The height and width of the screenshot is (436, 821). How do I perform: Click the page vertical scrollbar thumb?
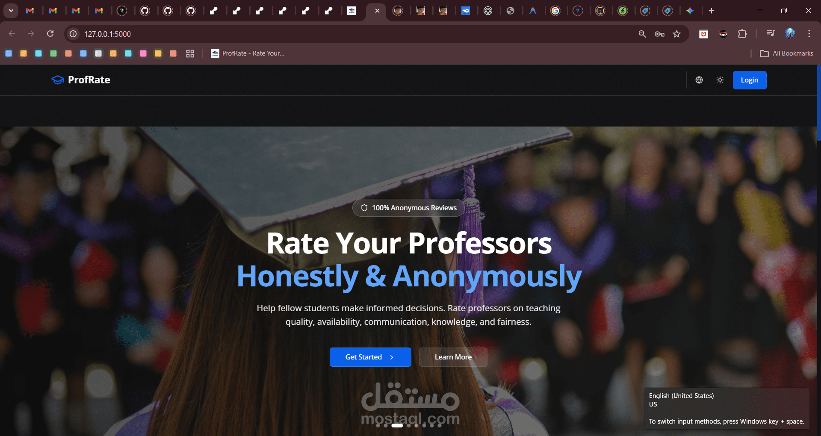click(x=819, y=103)
